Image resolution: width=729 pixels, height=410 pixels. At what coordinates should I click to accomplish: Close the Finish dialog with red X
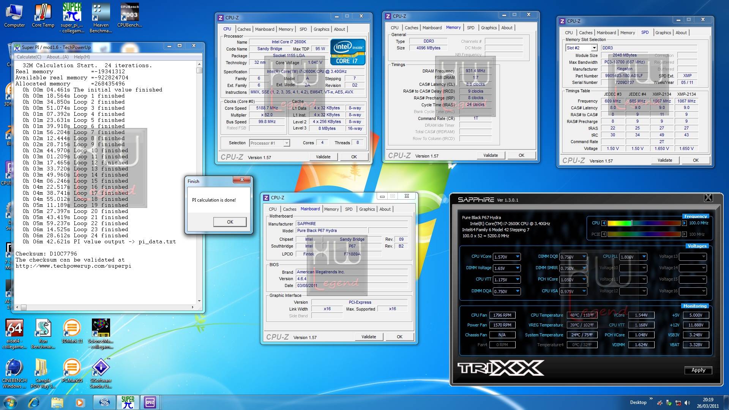pyautogui.click(x=242, y=180)
